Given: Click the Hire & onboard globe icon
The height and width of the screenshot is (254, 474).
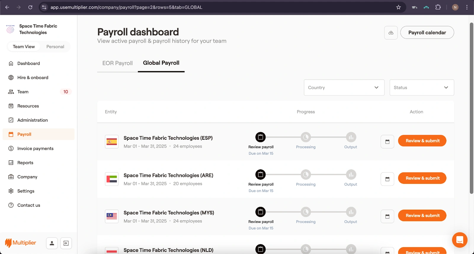Looking at the screenshot, I should [11, 78].
